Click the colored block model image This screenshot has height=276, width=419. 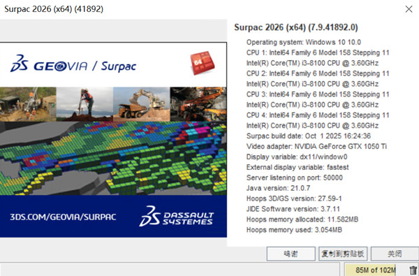[113, 159]
